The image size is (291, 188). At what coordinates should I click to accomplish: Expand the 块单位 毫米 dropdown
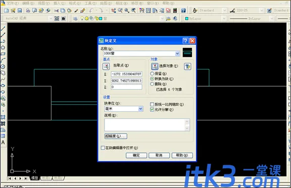click(140, 109)
